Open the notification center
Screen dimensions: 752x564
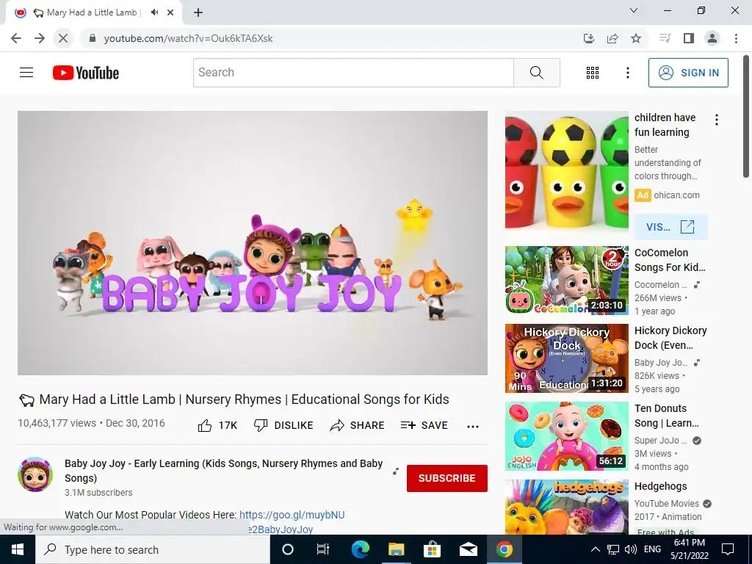click(728, 549)
